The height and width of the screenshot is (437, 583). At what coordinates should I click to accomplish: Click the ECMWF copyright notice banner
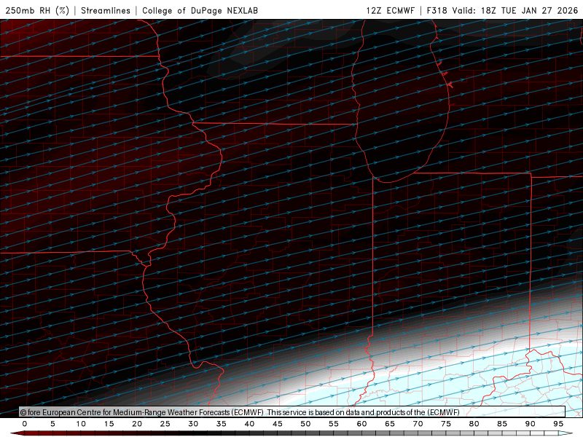[x=292, y=412]
